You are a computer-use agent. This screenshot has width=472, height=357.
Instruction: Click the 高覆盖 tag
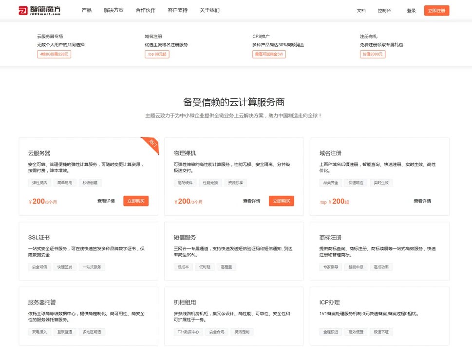pyautogui.click(x=227, y=267)
